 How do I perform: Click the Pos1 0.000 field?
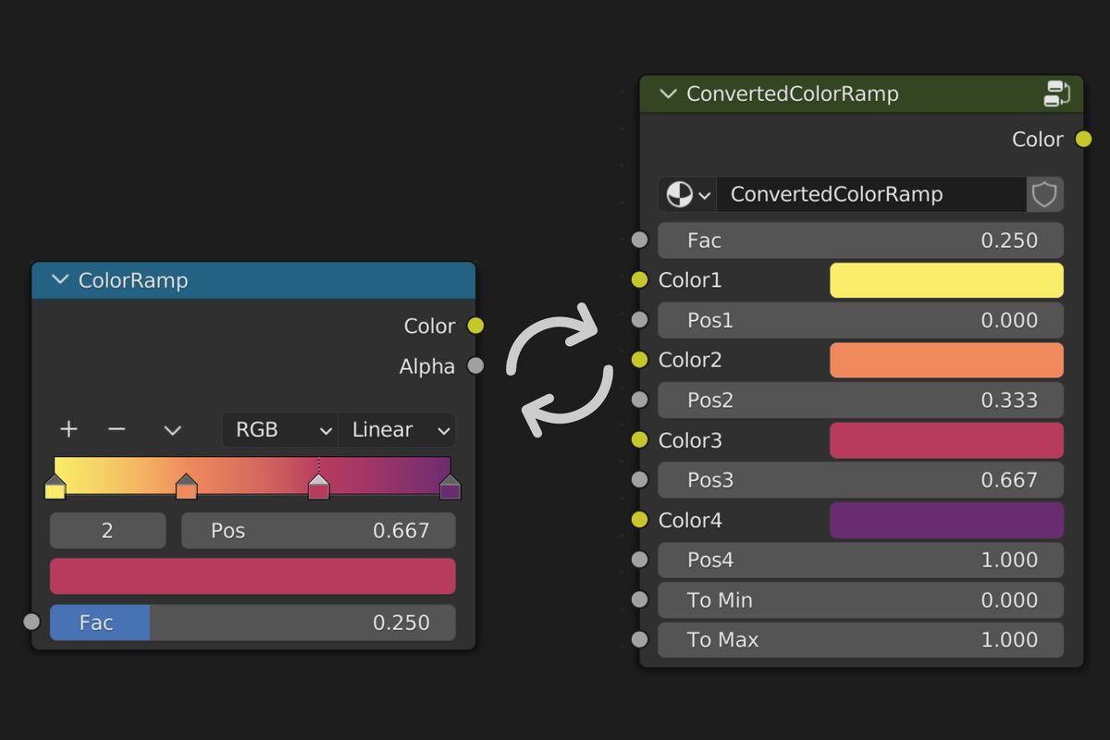pyautogui.click(x=861, y=320)
